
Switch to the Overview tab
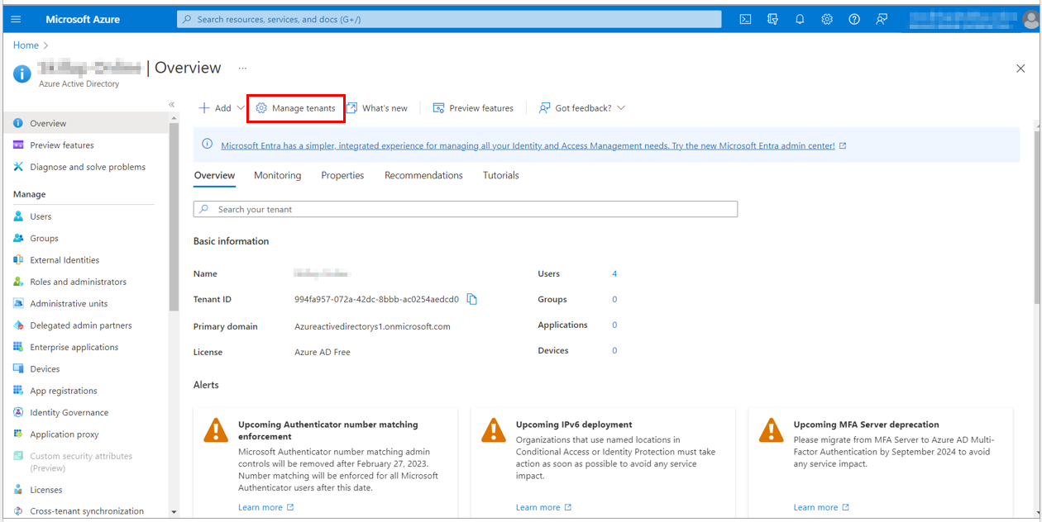[214, 175]
